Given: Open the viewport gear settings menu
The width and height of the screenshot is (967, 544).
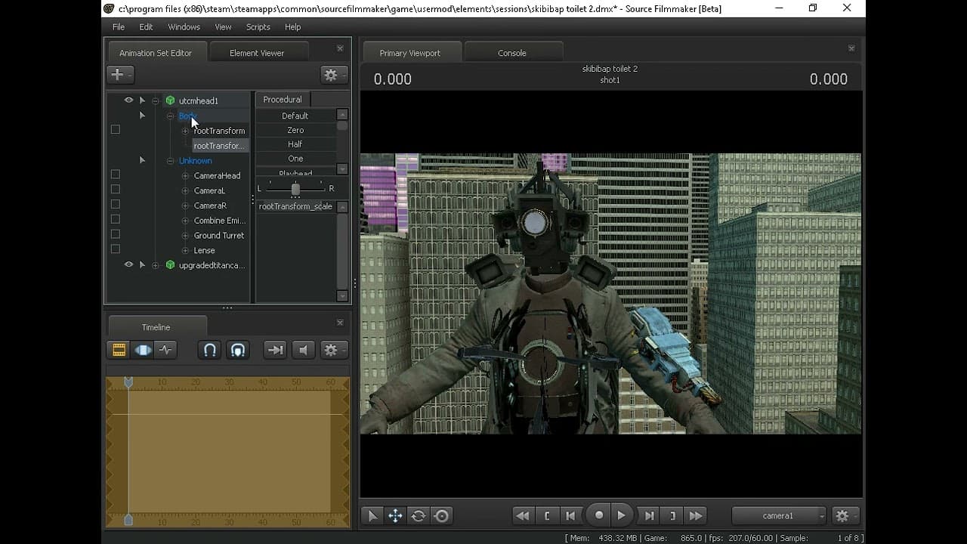Looking at the screenshot, I should pyautogui.click(x=845, y=516).
